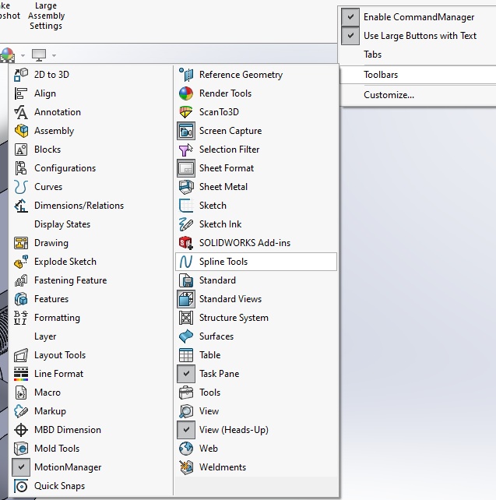Open the view settings monitor dropdown arrow
The width and height of the screenshot is (496, 500).
tap(55, 55)
